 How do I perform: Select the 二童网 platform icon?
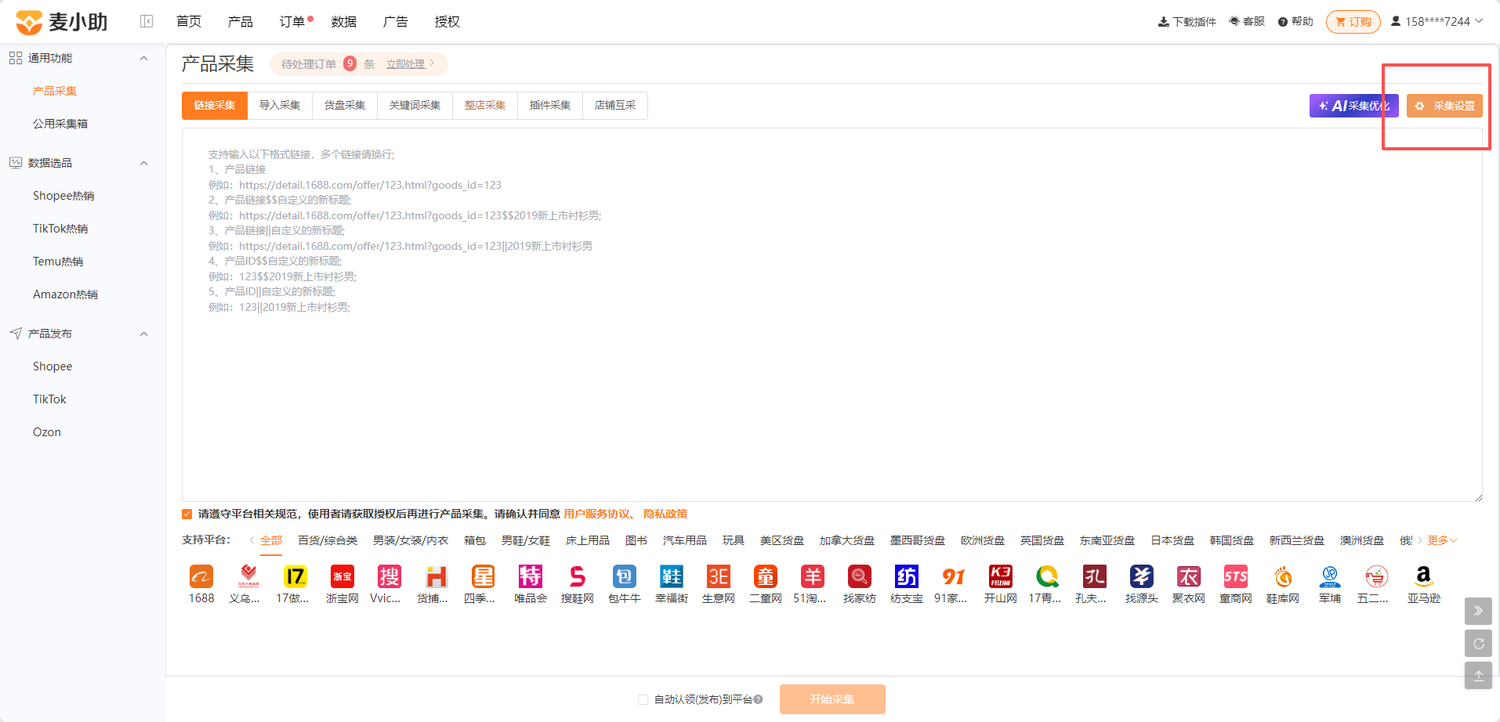point(766,577)
